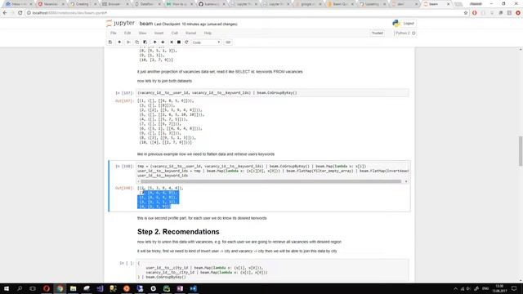Click the Jupyter logo
The width and height of the screenshot is (523, 294).
120,24
